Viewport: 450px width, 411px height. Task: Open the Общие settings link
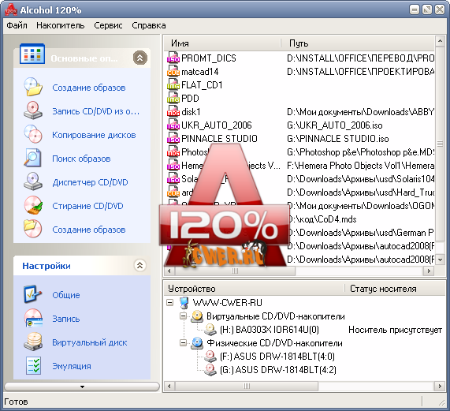pyautogui.click(x=66, y=295)
